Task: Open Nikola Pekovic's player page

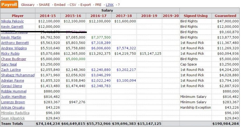Action: pos(12,21)
